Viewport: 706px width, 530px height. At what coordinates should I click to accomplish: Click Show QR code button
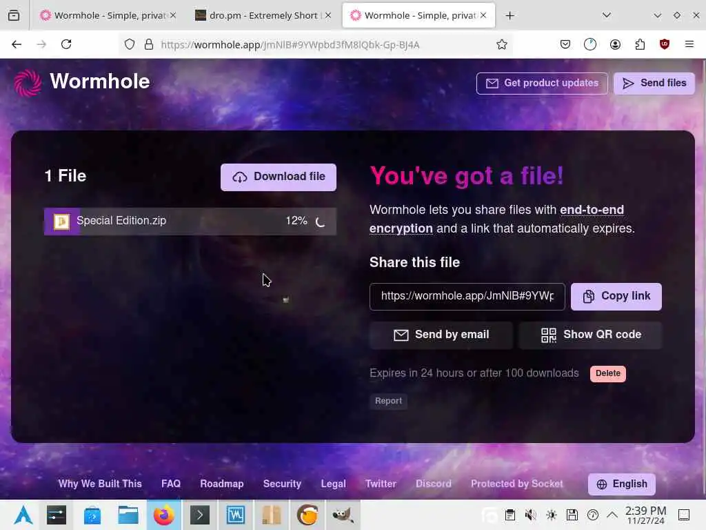coord(590,335)
